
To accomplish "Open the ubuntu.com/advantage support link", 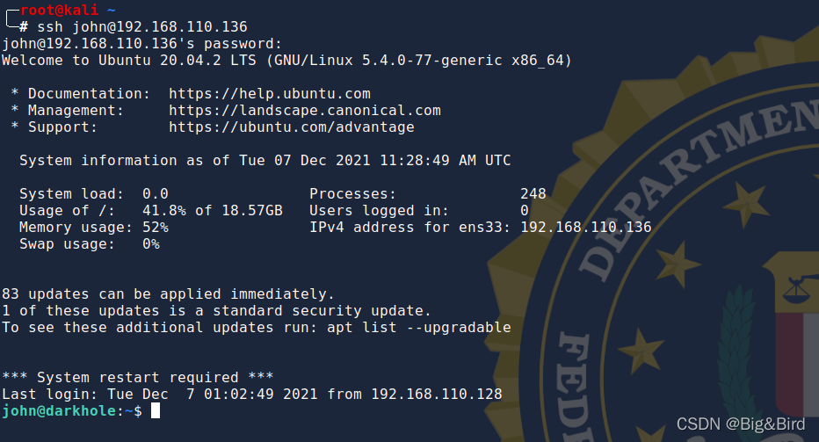I will coord(292,127).
